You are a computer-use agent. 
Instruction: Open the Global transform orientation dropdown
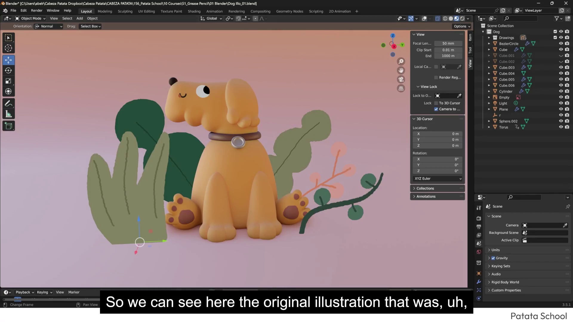211,18
